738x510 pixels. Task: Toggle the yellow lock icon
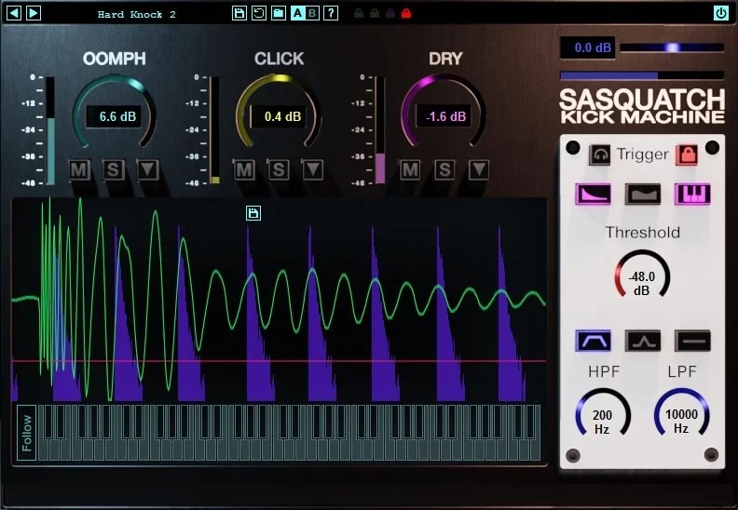click(375, 13)
